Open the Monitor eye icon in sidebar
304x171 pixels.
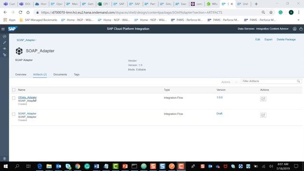pos(4,48)
